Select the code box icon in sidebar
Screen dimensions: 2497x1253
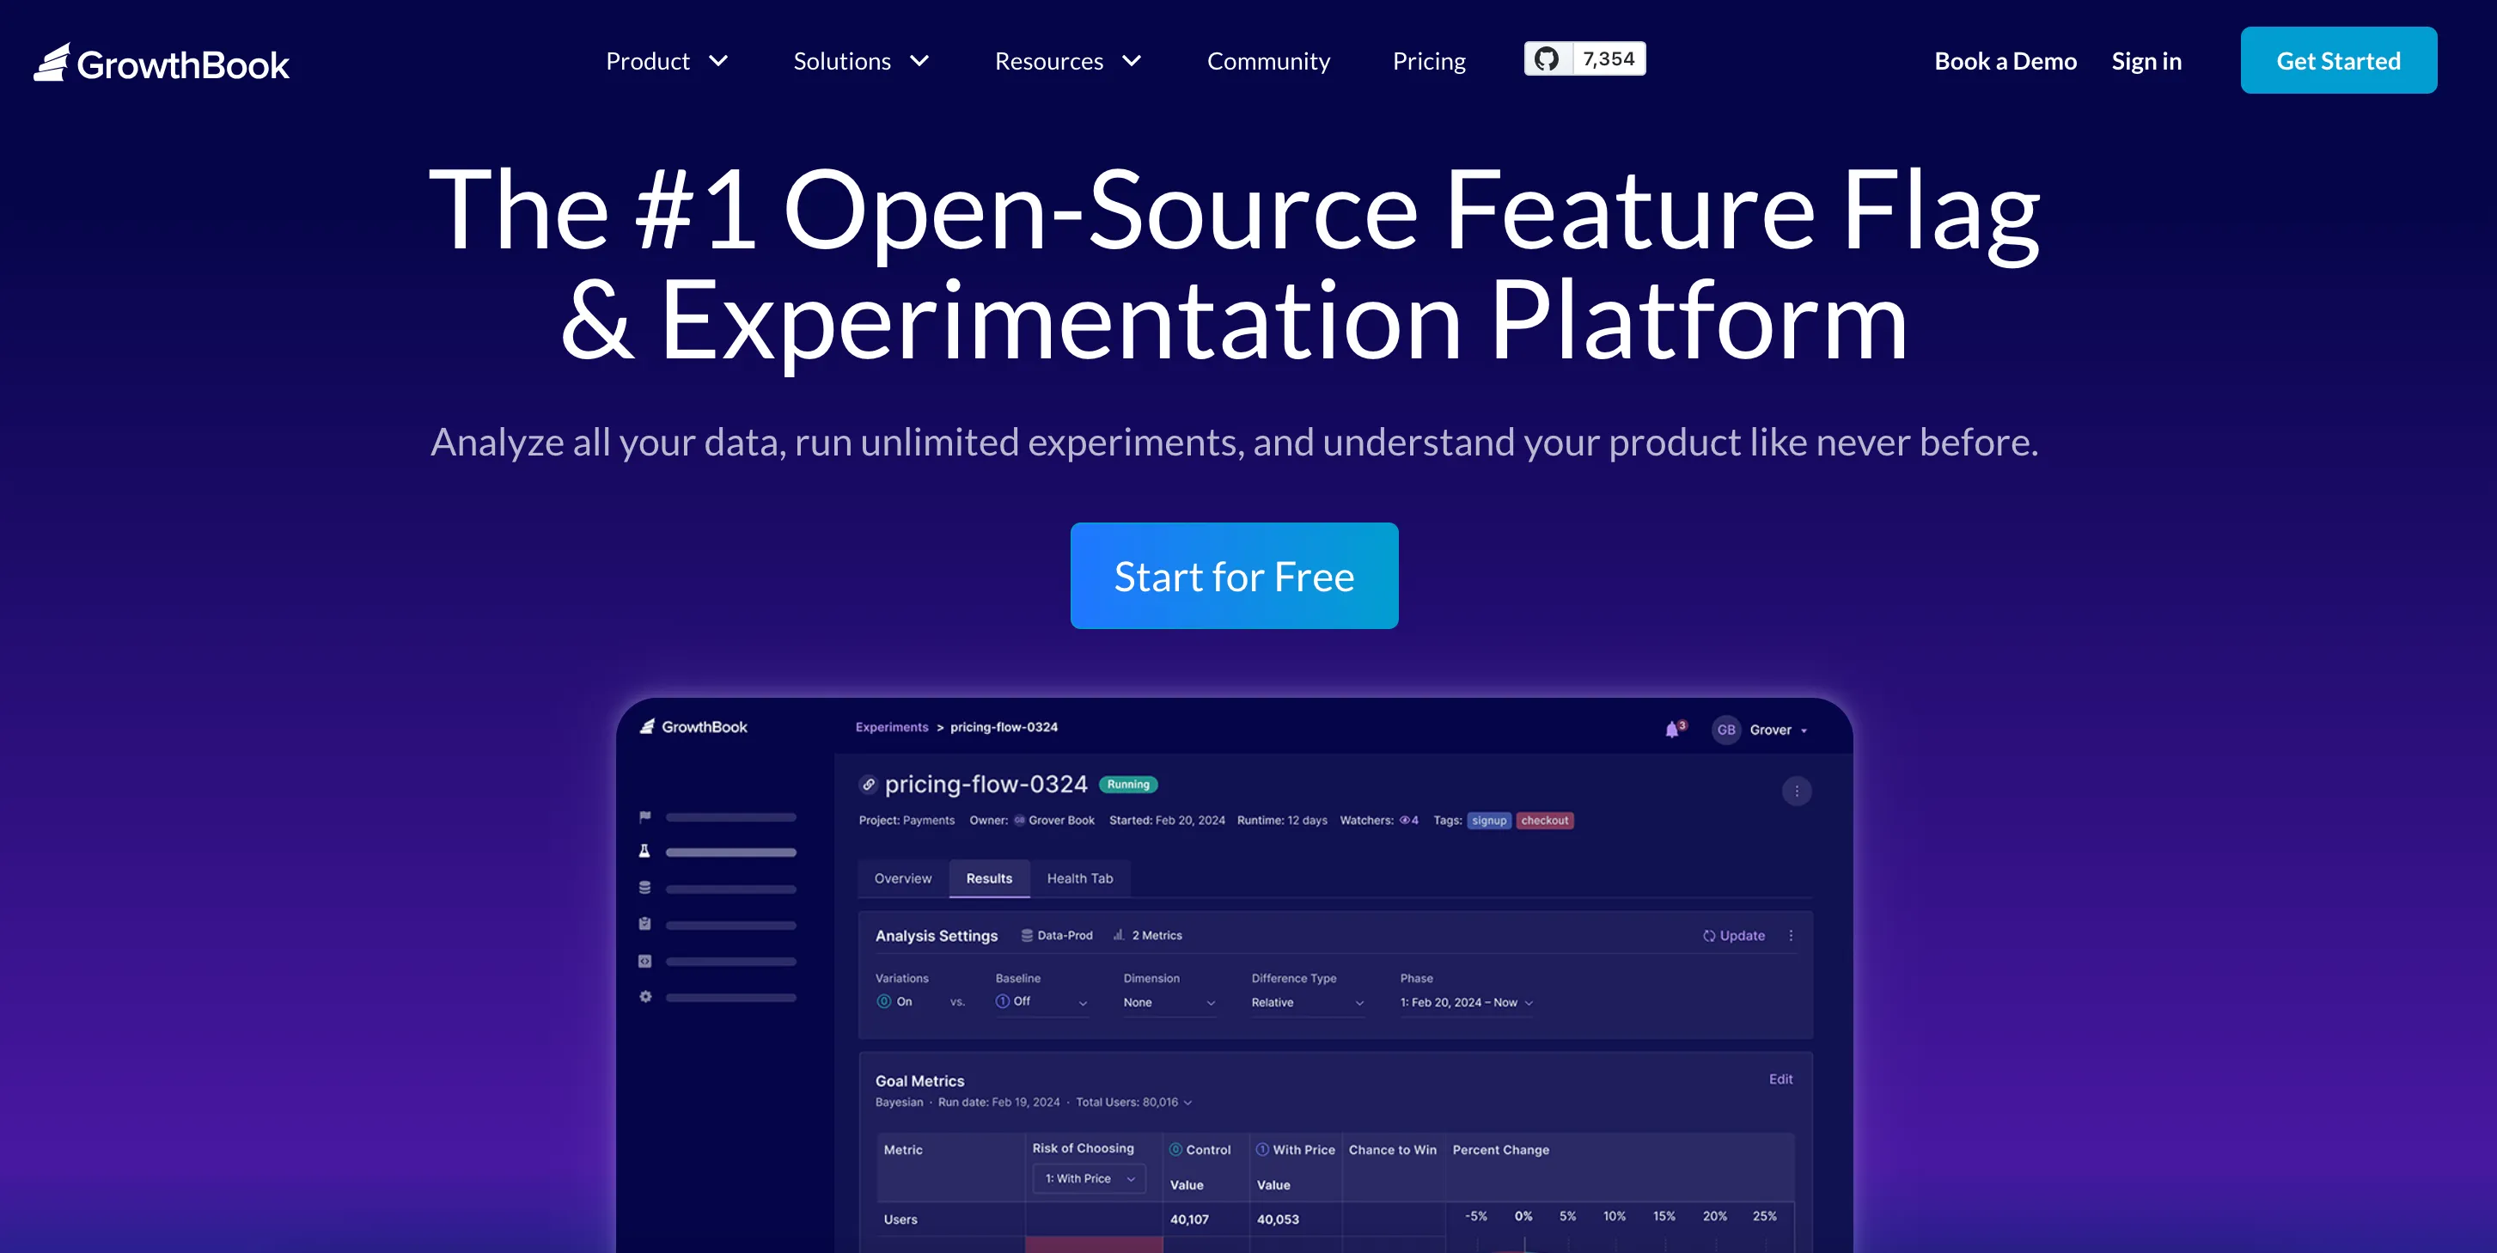(x=644, y=961)
